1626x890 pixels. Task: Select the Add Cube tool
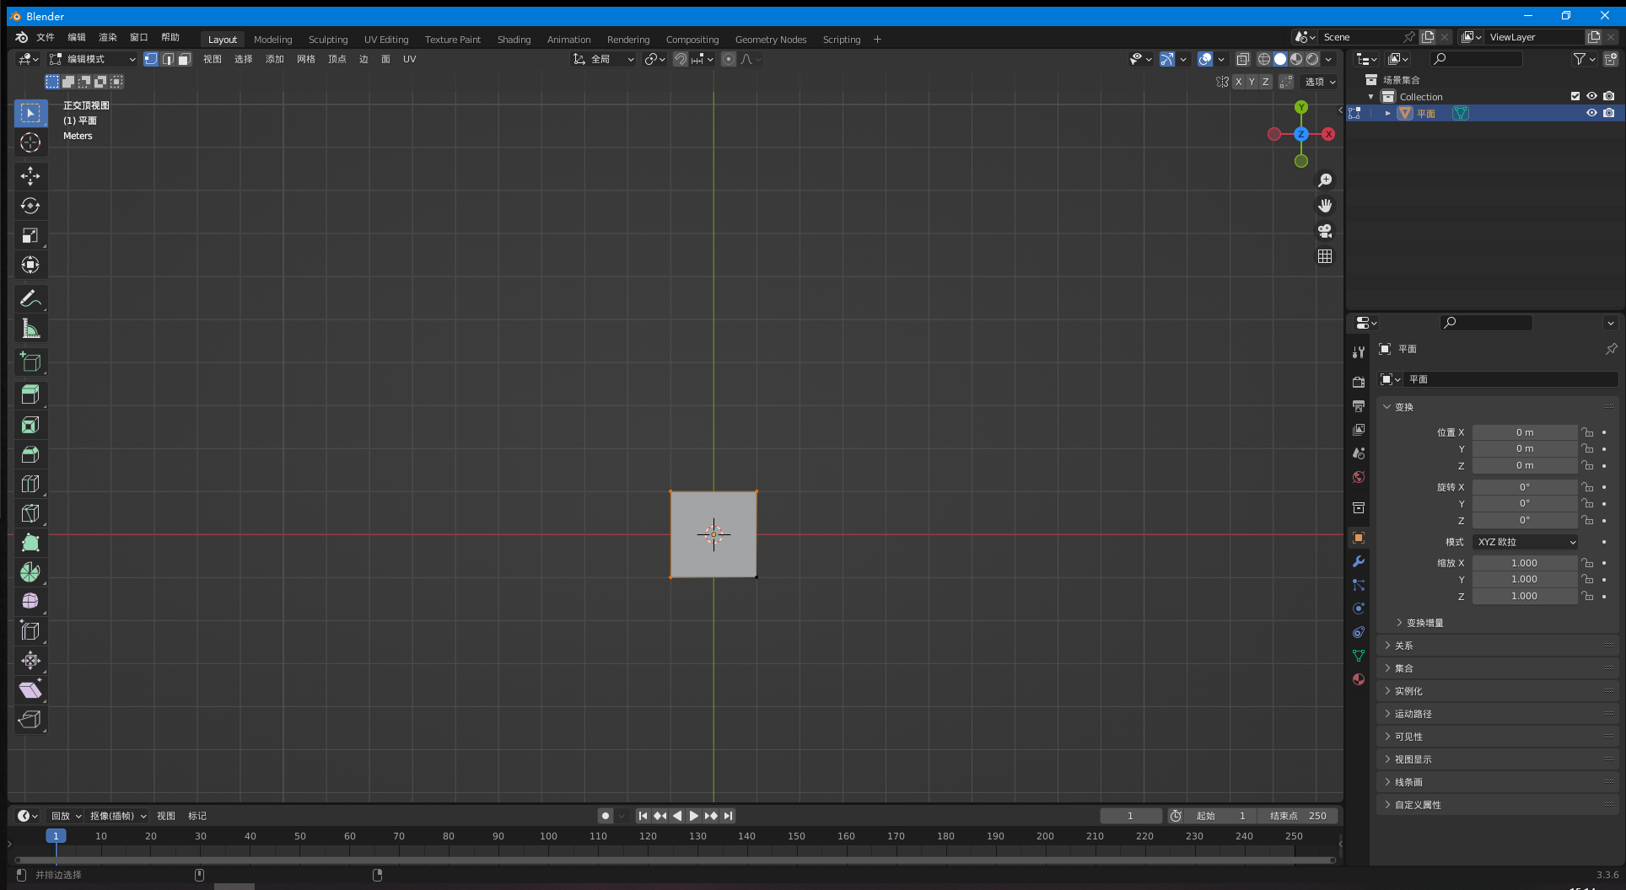30,362
